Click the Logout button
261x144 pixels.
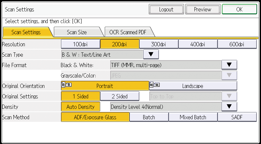click(x=166, y=9)
